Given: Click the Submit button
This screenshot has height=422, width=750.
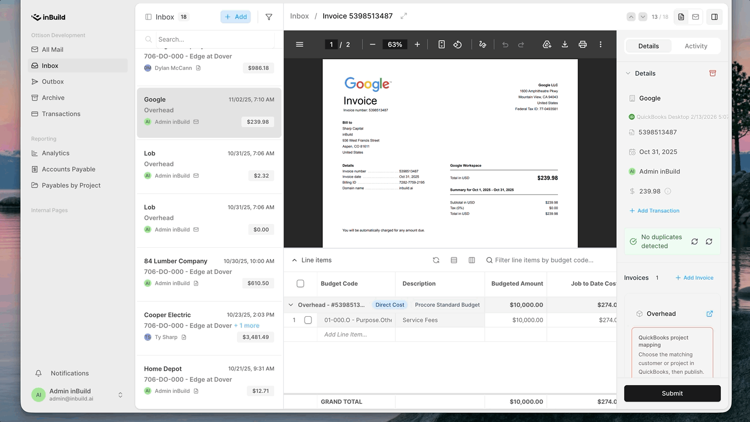Looking at the screenshot, I should [672, 393].
